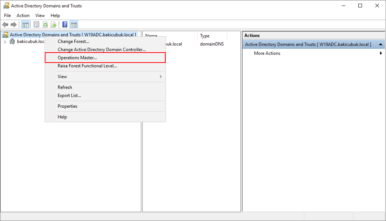Viewport: 386px width, 221px height.
Task: Open the Help menu in the menu bar
Action: point(55,16)
